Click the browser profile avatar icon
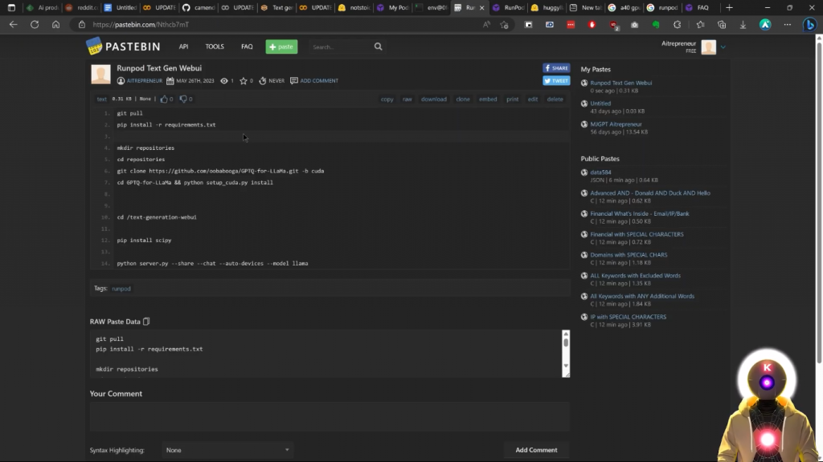This screenshot has width=823, height=462. pyautogui.click(x=765, y=25)
